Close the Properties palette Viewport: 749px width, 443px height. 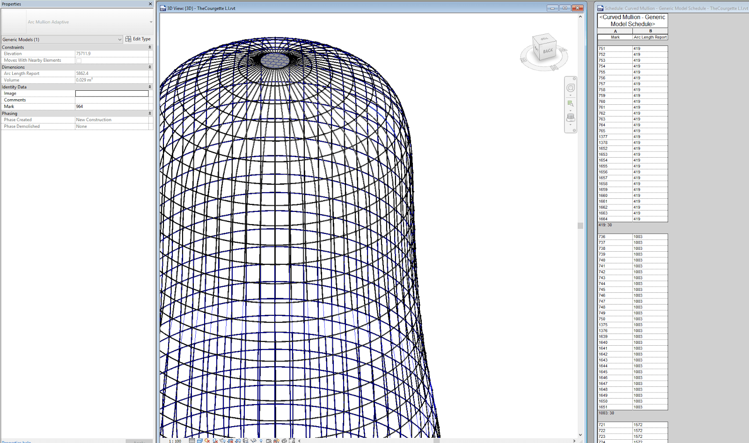(x=150, y=4)
